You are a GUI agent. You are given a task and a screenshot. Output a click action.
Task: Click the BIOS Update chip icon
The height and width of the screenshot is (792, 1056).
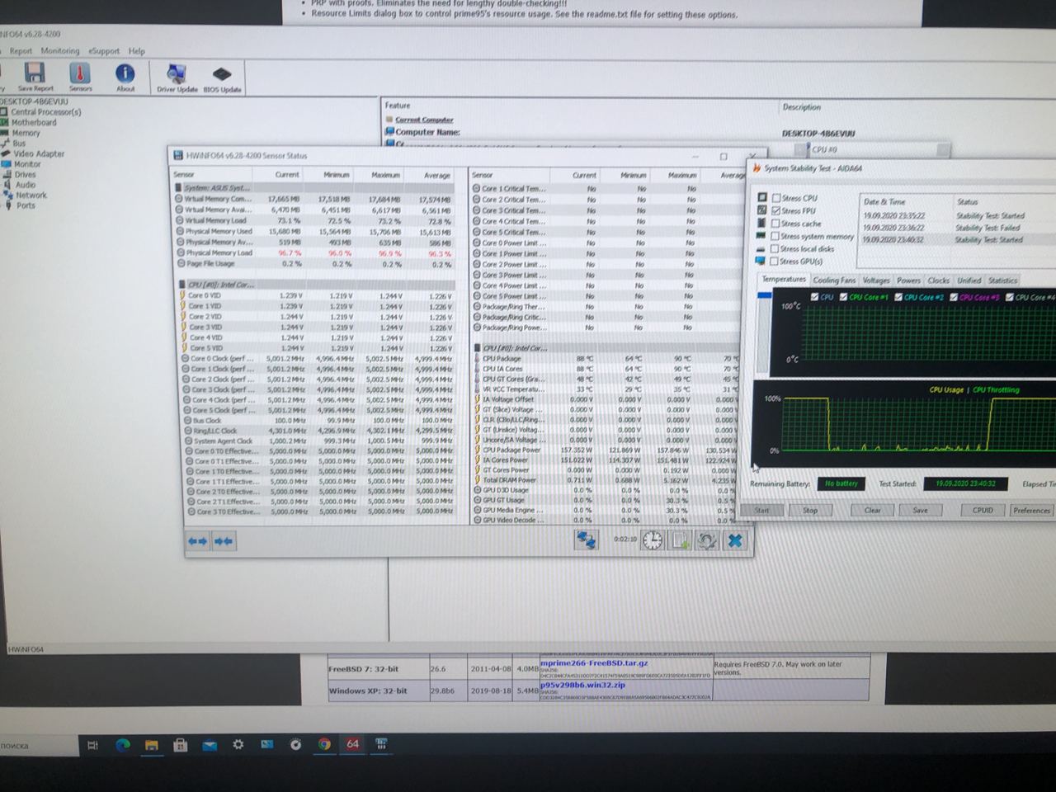(222, 78)
